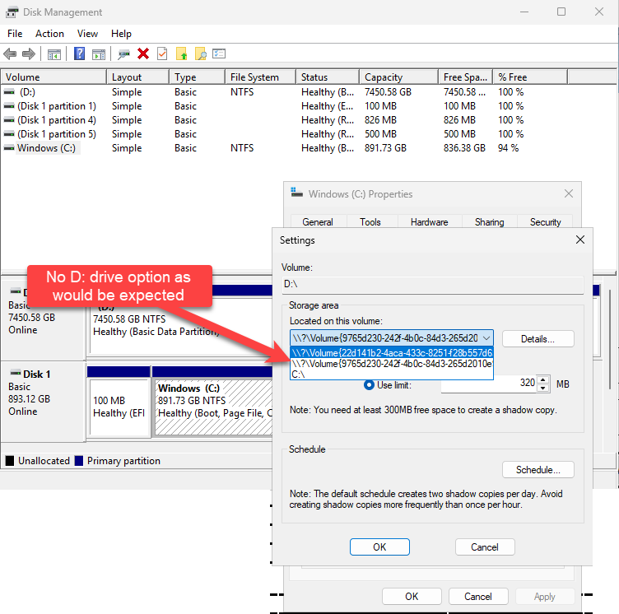Viewport: 619px width, 614px height.
Task: Open the File menu
Action: click(15, 34)
